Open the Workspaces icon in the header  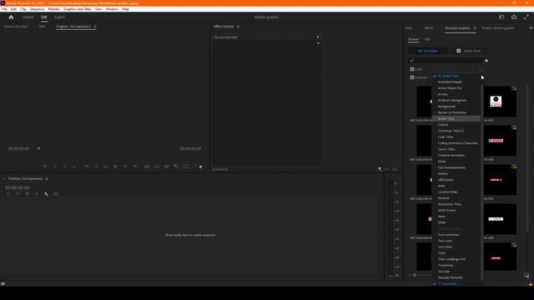click(x=501, y=17)
